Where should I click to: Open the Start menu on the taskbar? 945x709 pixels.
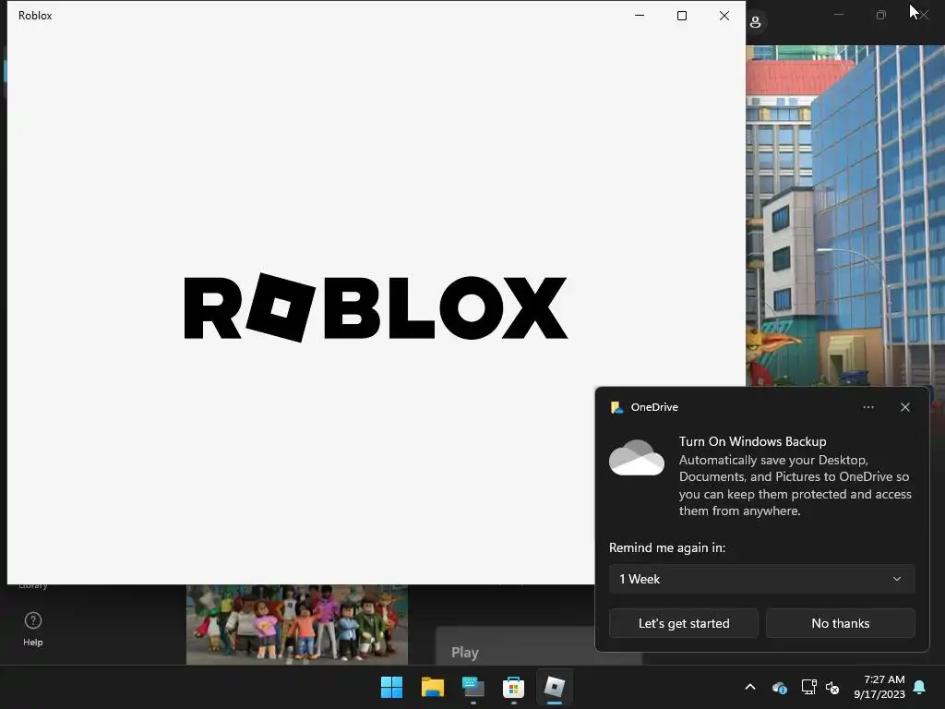pyautogui.click(x=391, y=687)
